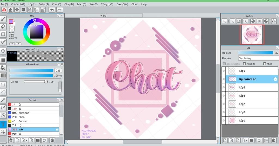The height and width of the screenshot is (146, 279).
Task: Select the Select Eraser tool
Action: pos(3,115)
